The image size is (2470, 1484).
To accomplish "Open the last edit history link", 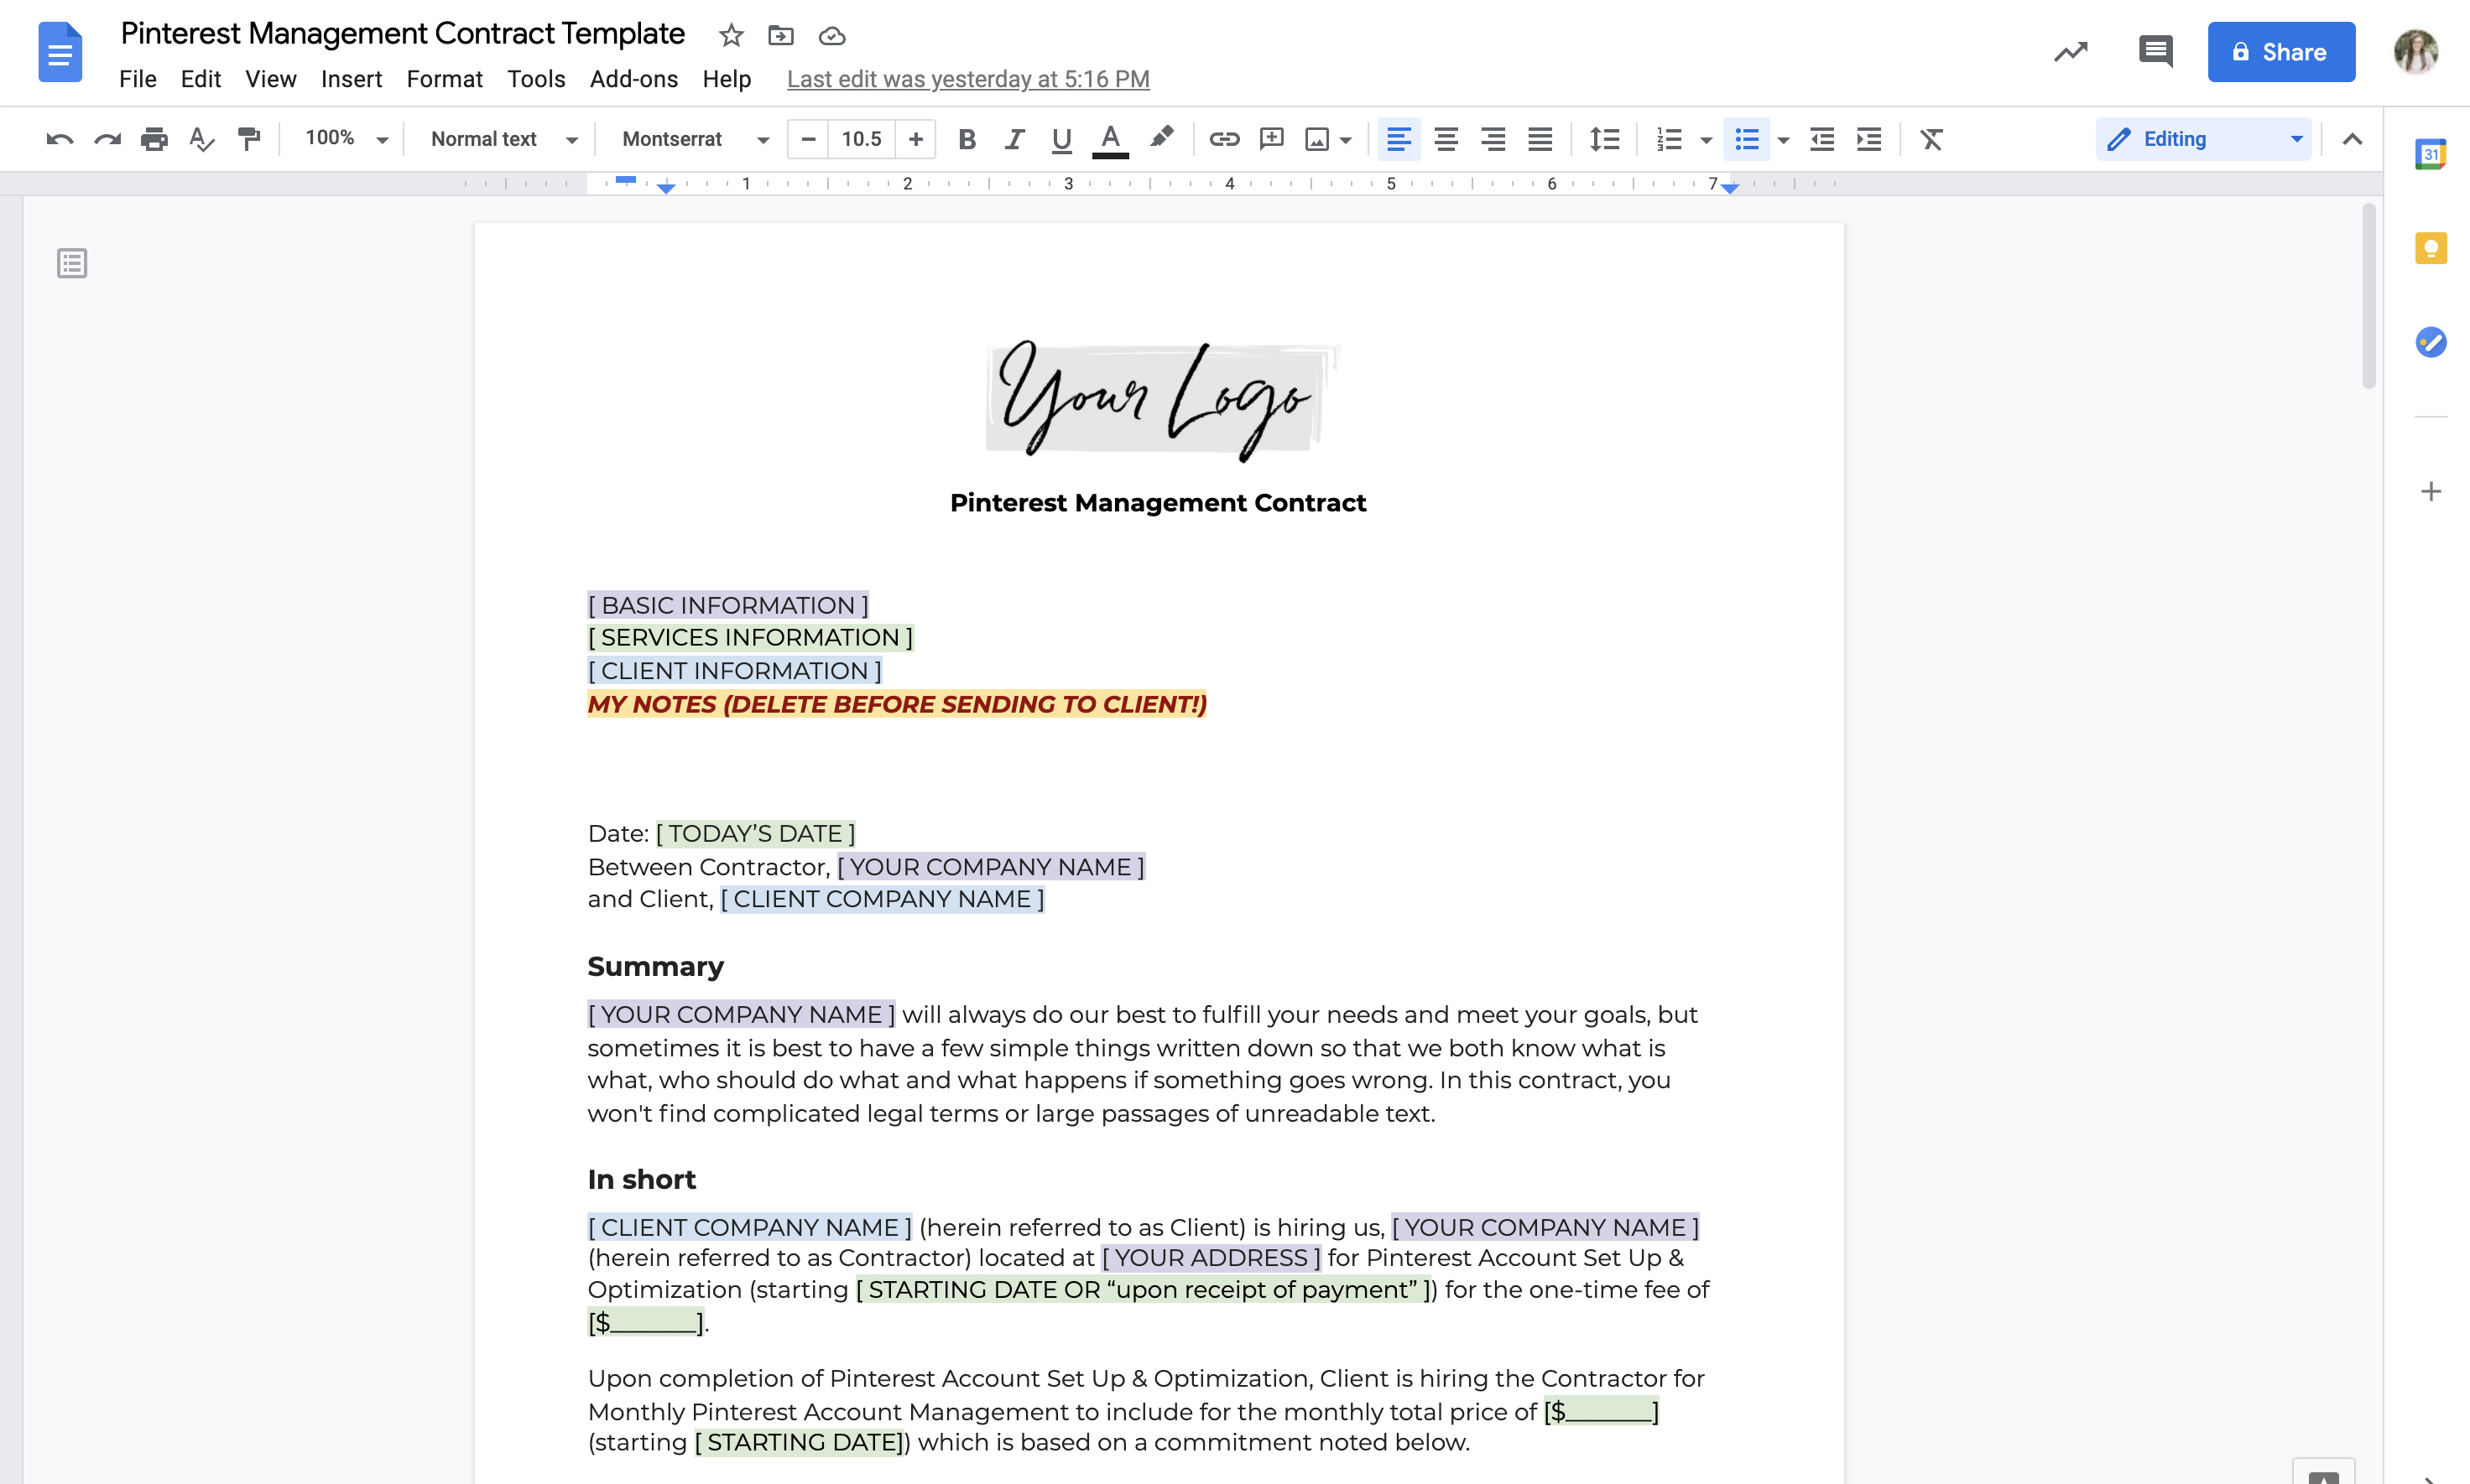I will (967, 79).
